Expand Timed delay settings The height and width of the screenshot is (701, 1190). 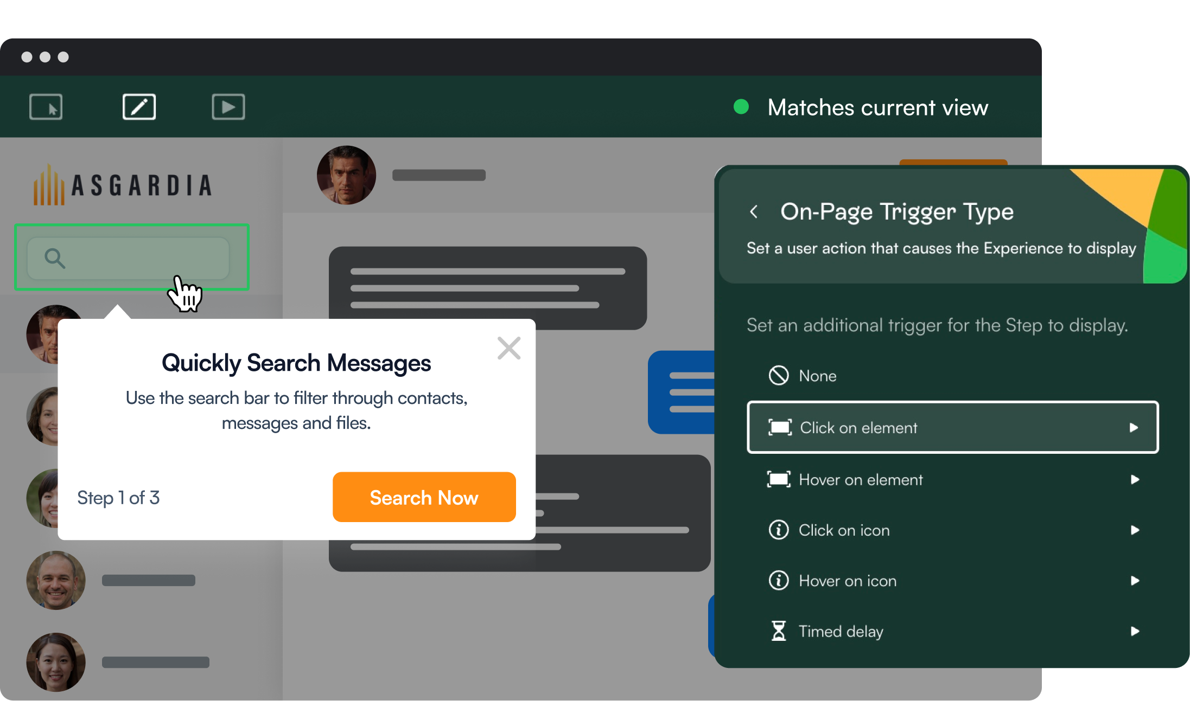pos(1134,631)
